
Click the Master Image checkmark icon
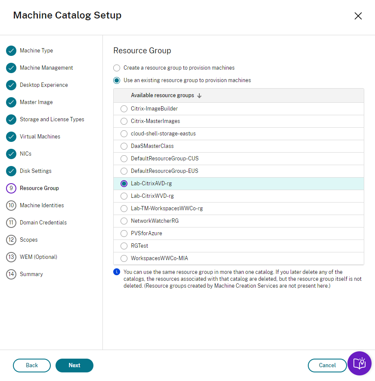click(x=11, y=102)
